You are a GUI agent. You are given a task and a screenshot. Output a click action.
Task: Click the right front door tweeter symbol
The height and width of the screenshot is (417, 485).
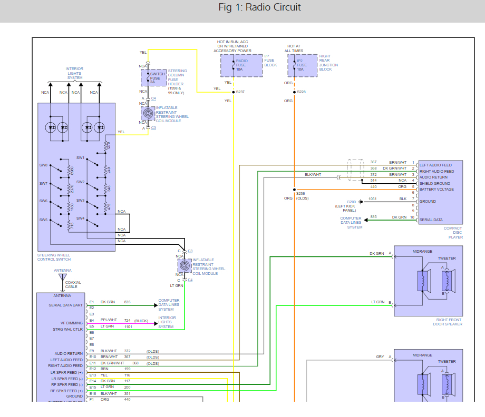(x=447, y=280)
